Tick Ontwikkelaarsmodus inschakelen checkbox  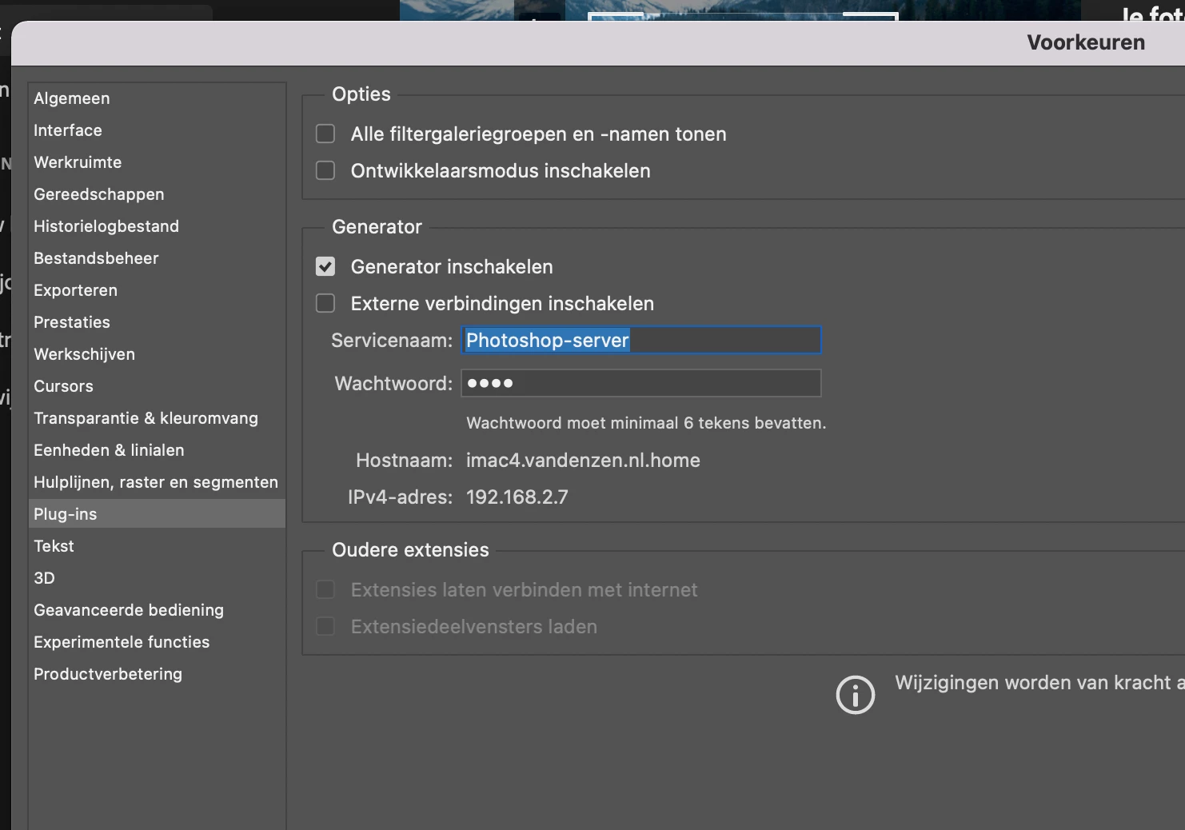click(x=325, y=170)
